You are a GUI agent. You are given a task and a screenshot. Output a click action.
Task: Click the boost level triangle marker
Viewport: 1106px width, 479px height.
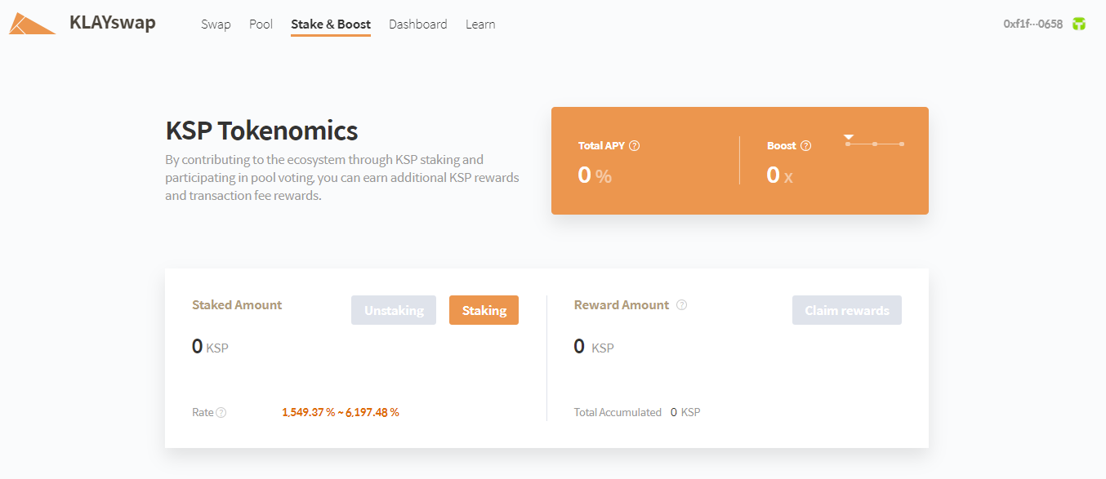coord(849,137)
